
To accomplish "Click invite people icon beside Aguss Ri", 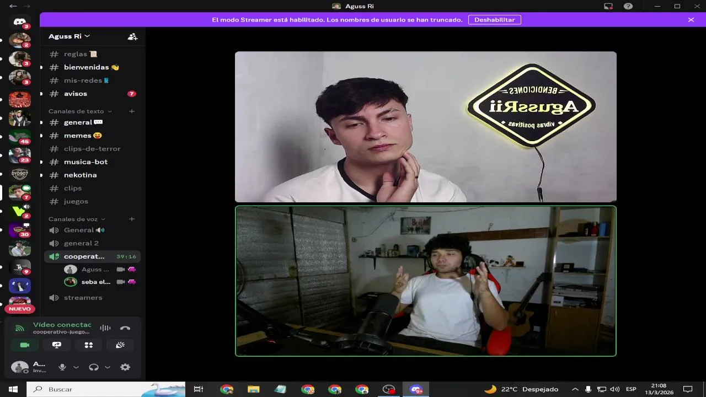I will [132, 36].
